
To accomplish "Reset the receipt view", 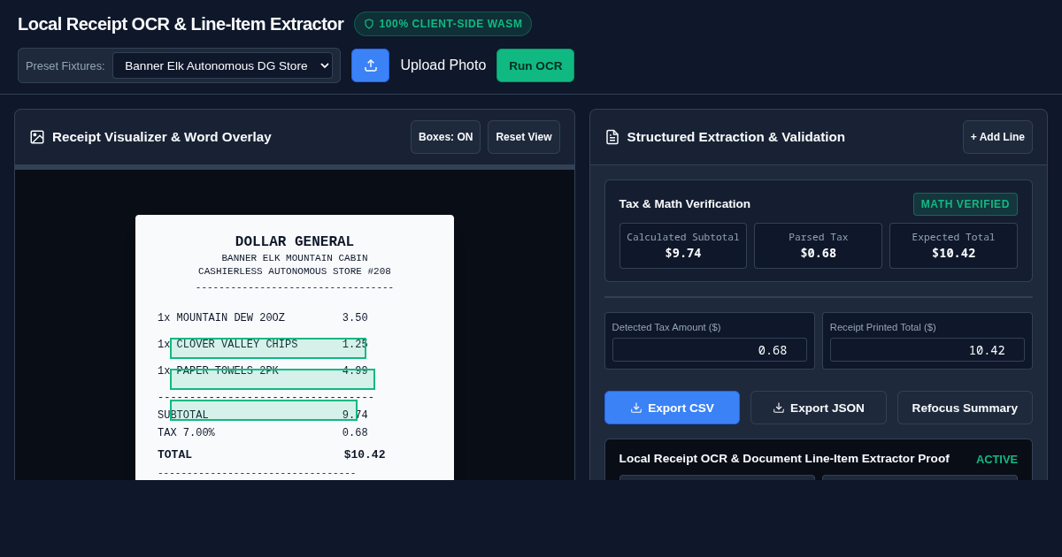I will point(524,137).
